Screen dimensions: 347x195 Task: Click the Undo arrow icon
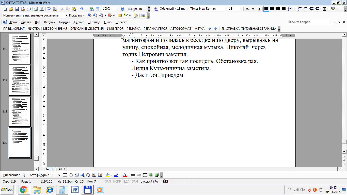(82, 9)
